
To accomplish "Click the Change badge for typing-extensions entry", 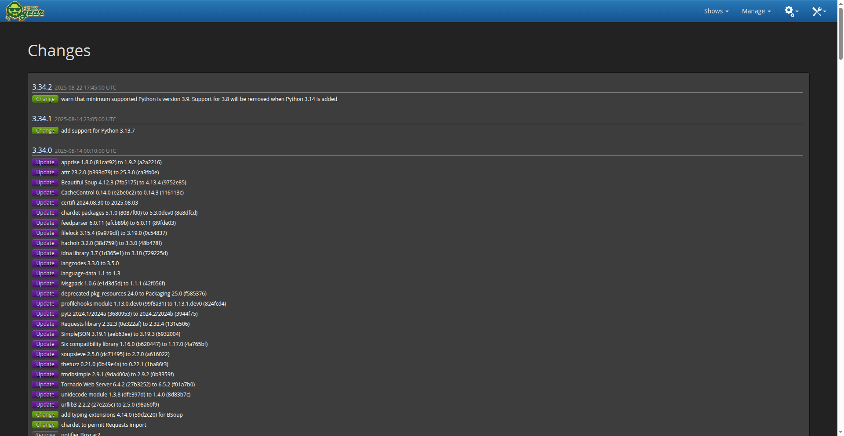I will tap(45, 415).
